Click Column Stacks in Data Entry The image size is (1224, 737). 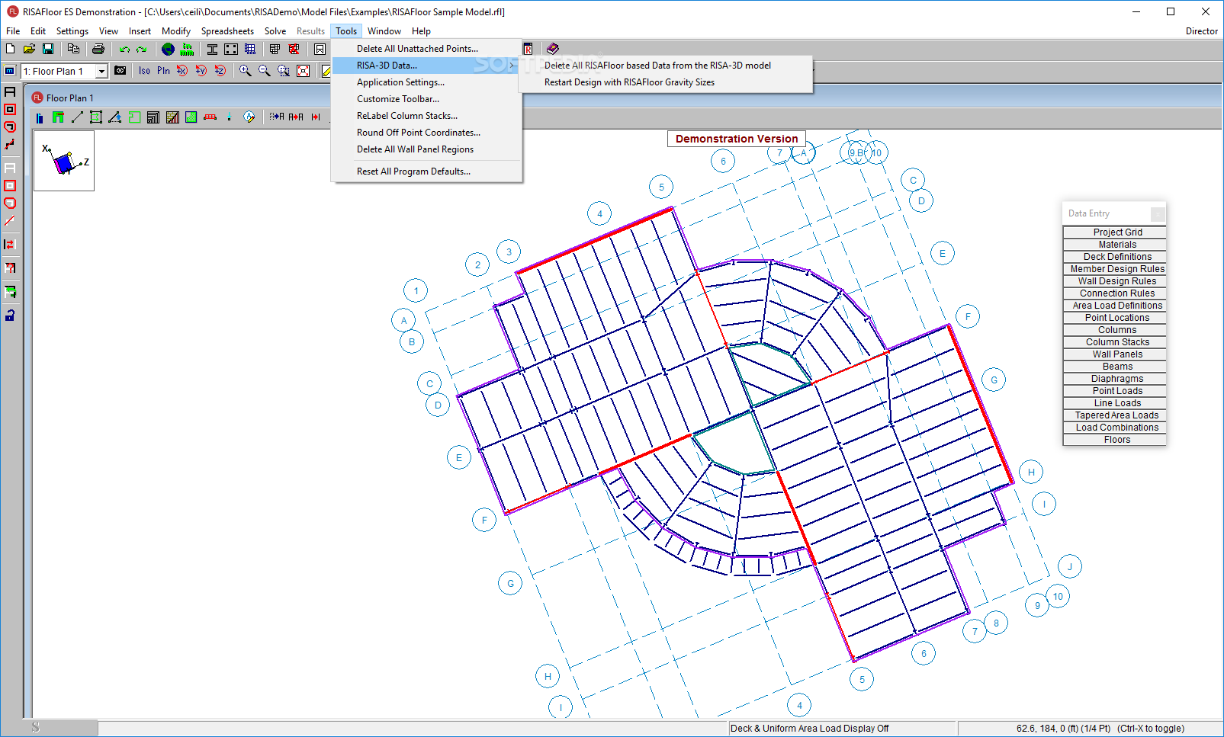[x=1115, y=342]
